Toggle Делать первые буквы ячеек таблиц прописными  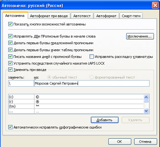[10, 50]
